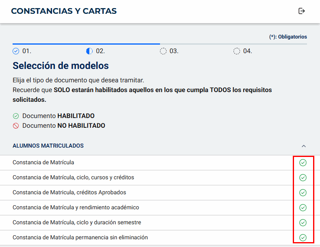Select Constancia de Matrícula permanencia sin eliminación
Screen dimensions: 320x247
click(80, 238)
